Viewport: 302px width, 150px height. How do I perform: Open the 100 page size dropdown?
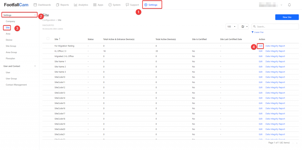tap(232, 27)
